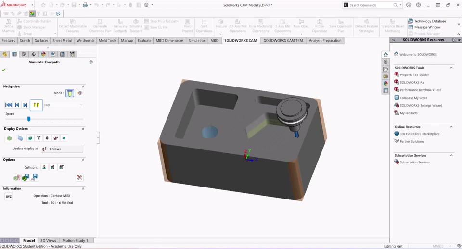
Task: Step simulation forward one move
Action: tap(26, 105)
